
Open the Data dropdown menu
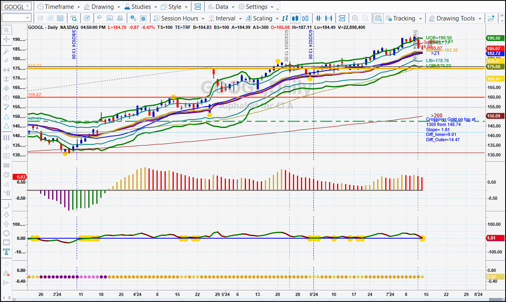(221, 7)
